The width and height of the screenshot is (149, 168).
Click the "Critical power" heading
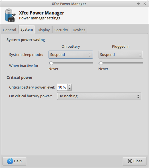[20, 77]
